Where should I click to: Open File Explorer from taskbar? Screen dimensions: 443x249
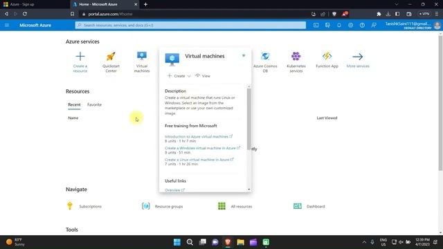click(240, 242)
